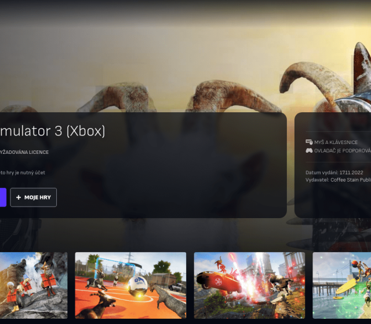Click the 'je nutný účet' account notice
The height and width of the screenshot is (324, 371).
23,172
